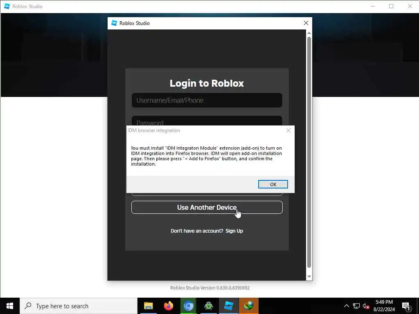The width and height of the screenshot is (419, 314).
Task: Click OK in the IDM browser integration dialog
Action: [273, 184]
